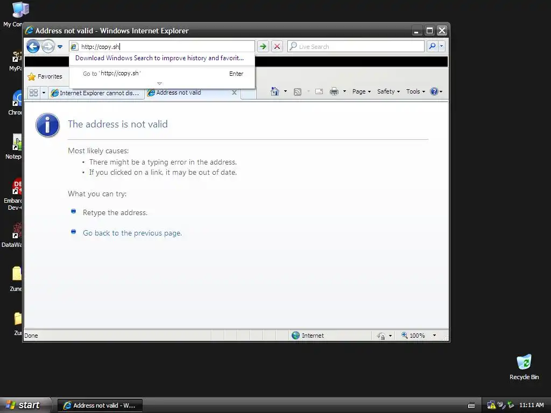Close the Address not valid tab
This screenshot has width=551, height=413.
click(235, 92)
